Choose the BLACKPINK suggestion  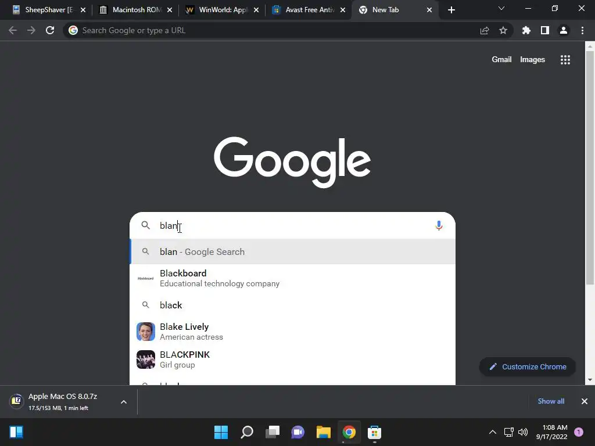pyautogui.click(x=292, y=359)
